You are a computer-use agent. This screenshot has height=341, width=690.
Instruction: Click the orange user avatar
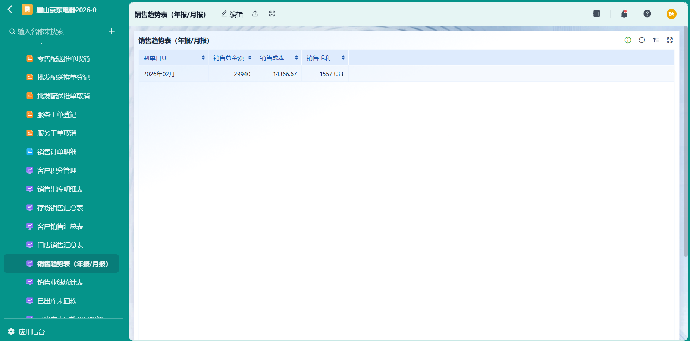coord(671,14)
